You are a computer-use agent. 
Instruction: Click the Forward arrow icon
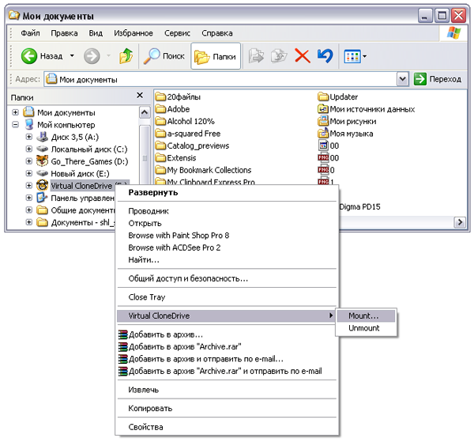point(92,56)
